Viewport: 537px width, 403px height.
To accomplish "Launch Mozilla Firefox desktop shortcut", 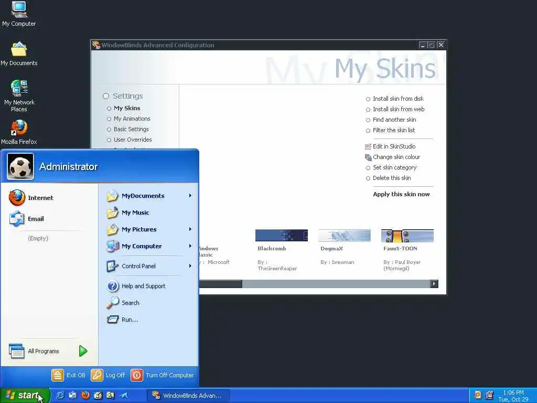I will point(19,132).
